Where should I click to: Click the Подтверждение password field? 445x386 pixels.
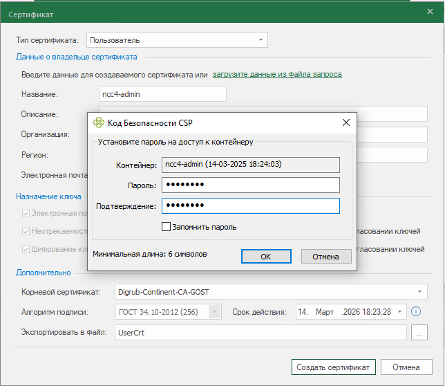[x=251, y=205]
